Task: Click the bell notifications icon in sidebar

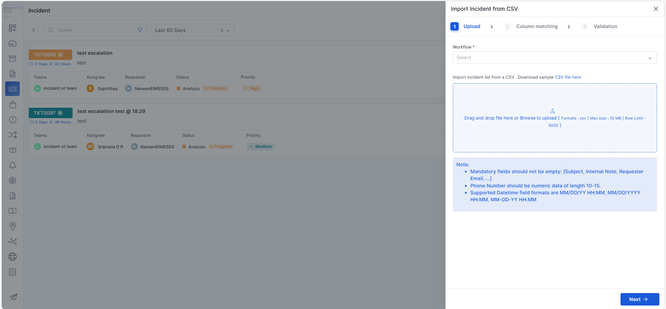Action: [x=13, y=165]
